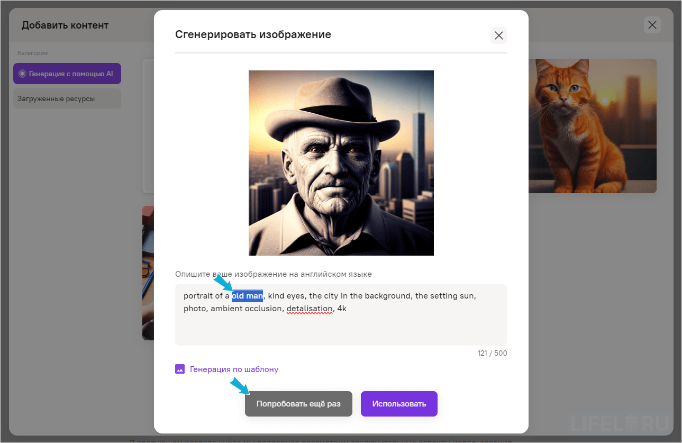Click the Категории label

click(32, 53)
